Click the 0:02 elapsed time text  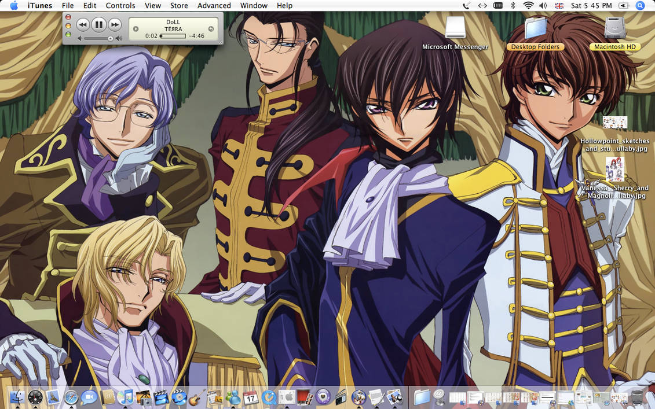coord(151,36)
